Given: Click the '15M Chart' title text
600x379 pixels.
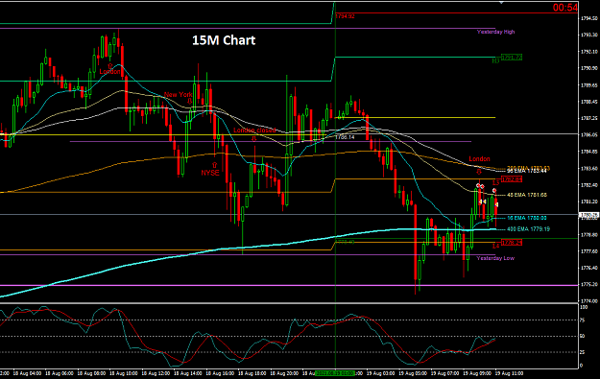Looking at the screenshot, I should pyautogui.click(x=224, y=40).
